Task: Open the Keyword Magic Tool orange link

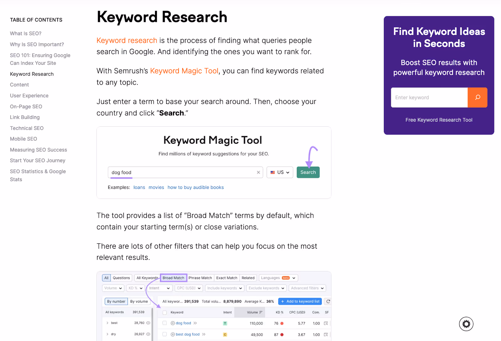Action: point(184,71)
